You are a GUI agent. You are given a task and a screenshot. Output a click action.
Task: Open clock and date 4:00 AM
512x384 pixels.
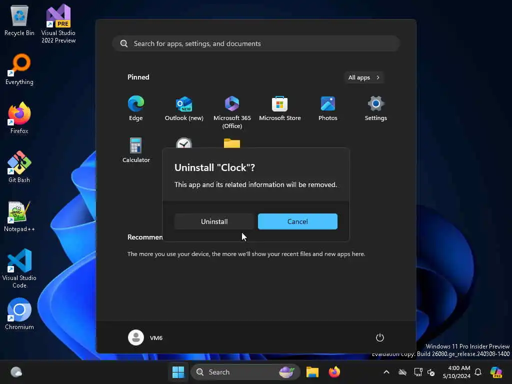(456, 372)
